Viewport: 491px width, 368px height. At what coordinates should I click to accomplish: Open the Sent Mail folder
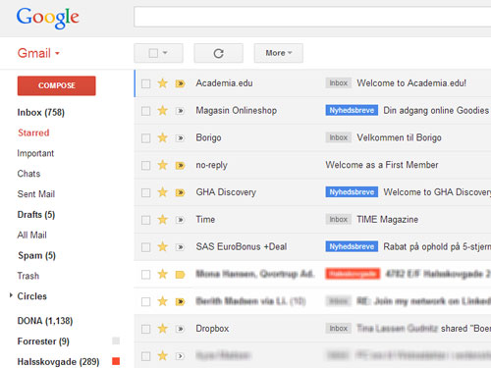pyautogui.click(x=36, y=194)
